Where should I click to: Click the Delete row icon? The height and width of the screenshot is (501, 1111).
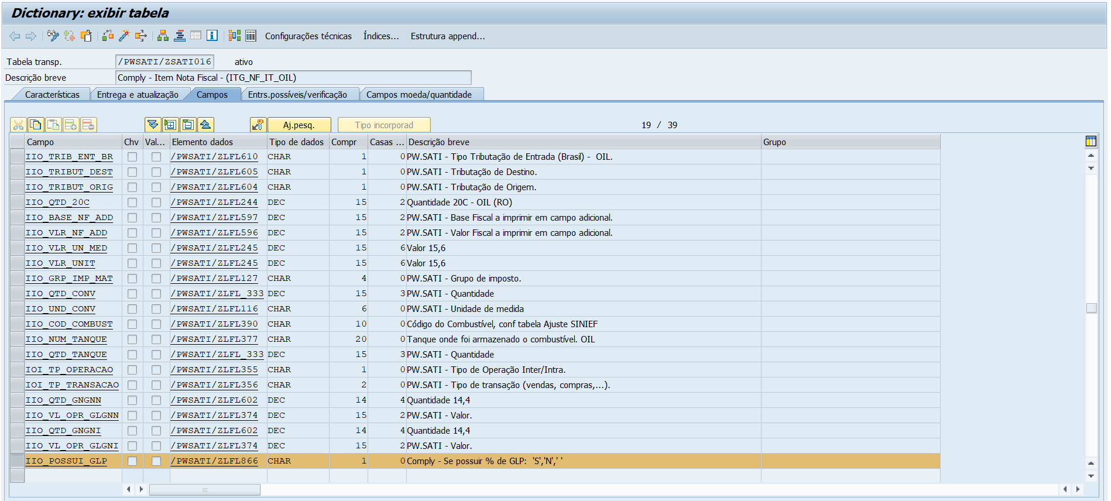click(x=88, y=125)
